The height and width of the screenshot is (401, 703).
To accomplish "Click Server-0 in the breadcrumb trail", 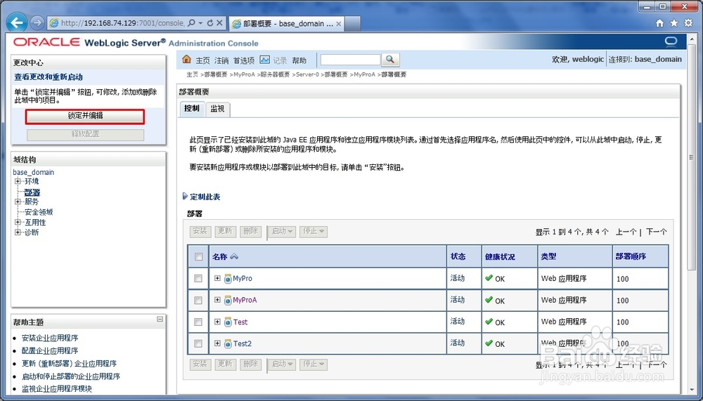I will click(307, 74).
